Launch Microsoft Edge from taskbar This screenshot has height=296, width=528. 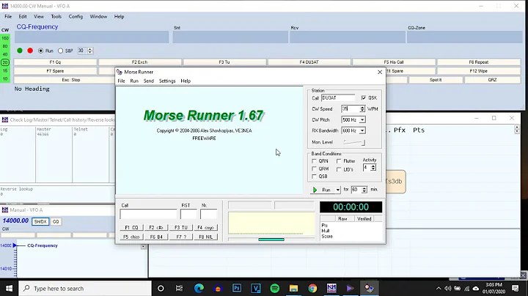point(199,288)
